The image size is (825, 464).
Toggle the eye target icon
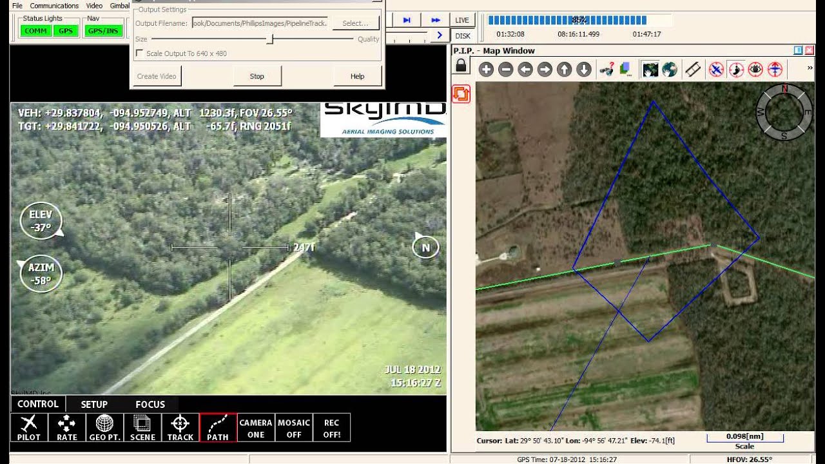[x=755, y=70]
